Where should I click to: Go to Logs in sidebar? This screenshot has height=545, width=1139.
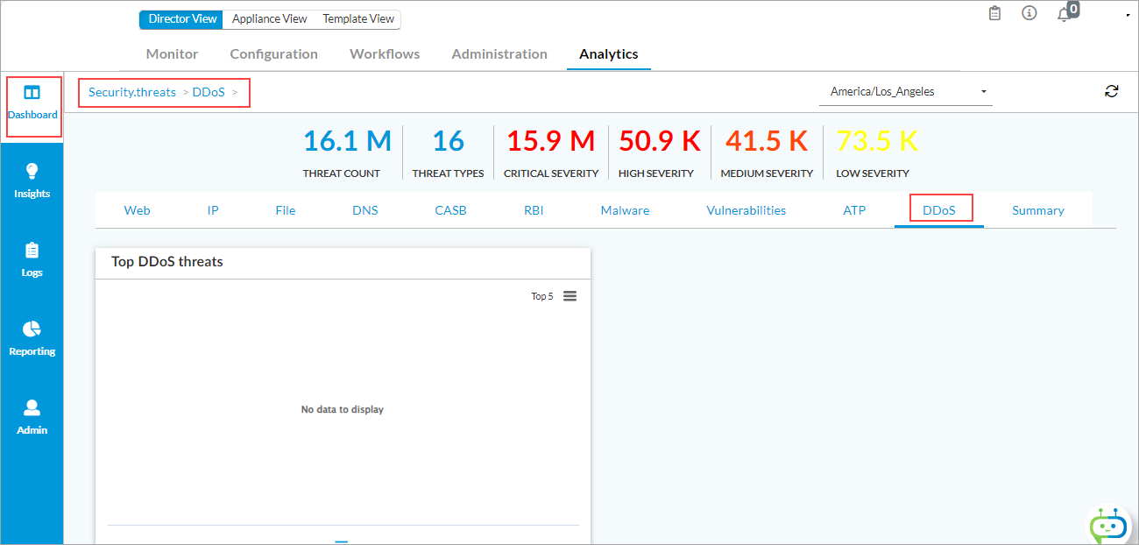pyautogui.click(x=32, y=251)
